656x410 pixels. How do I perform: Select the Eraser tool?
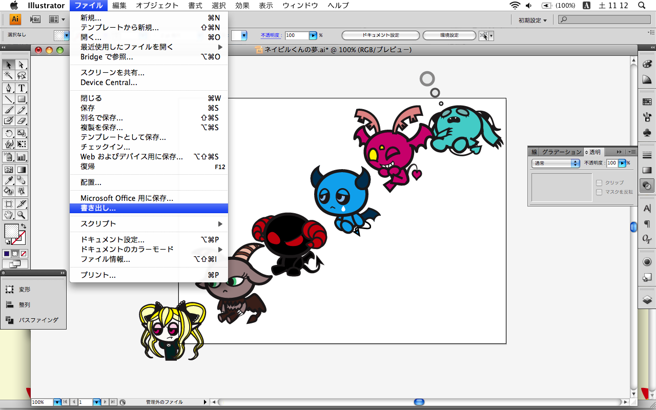pos(21,120)
